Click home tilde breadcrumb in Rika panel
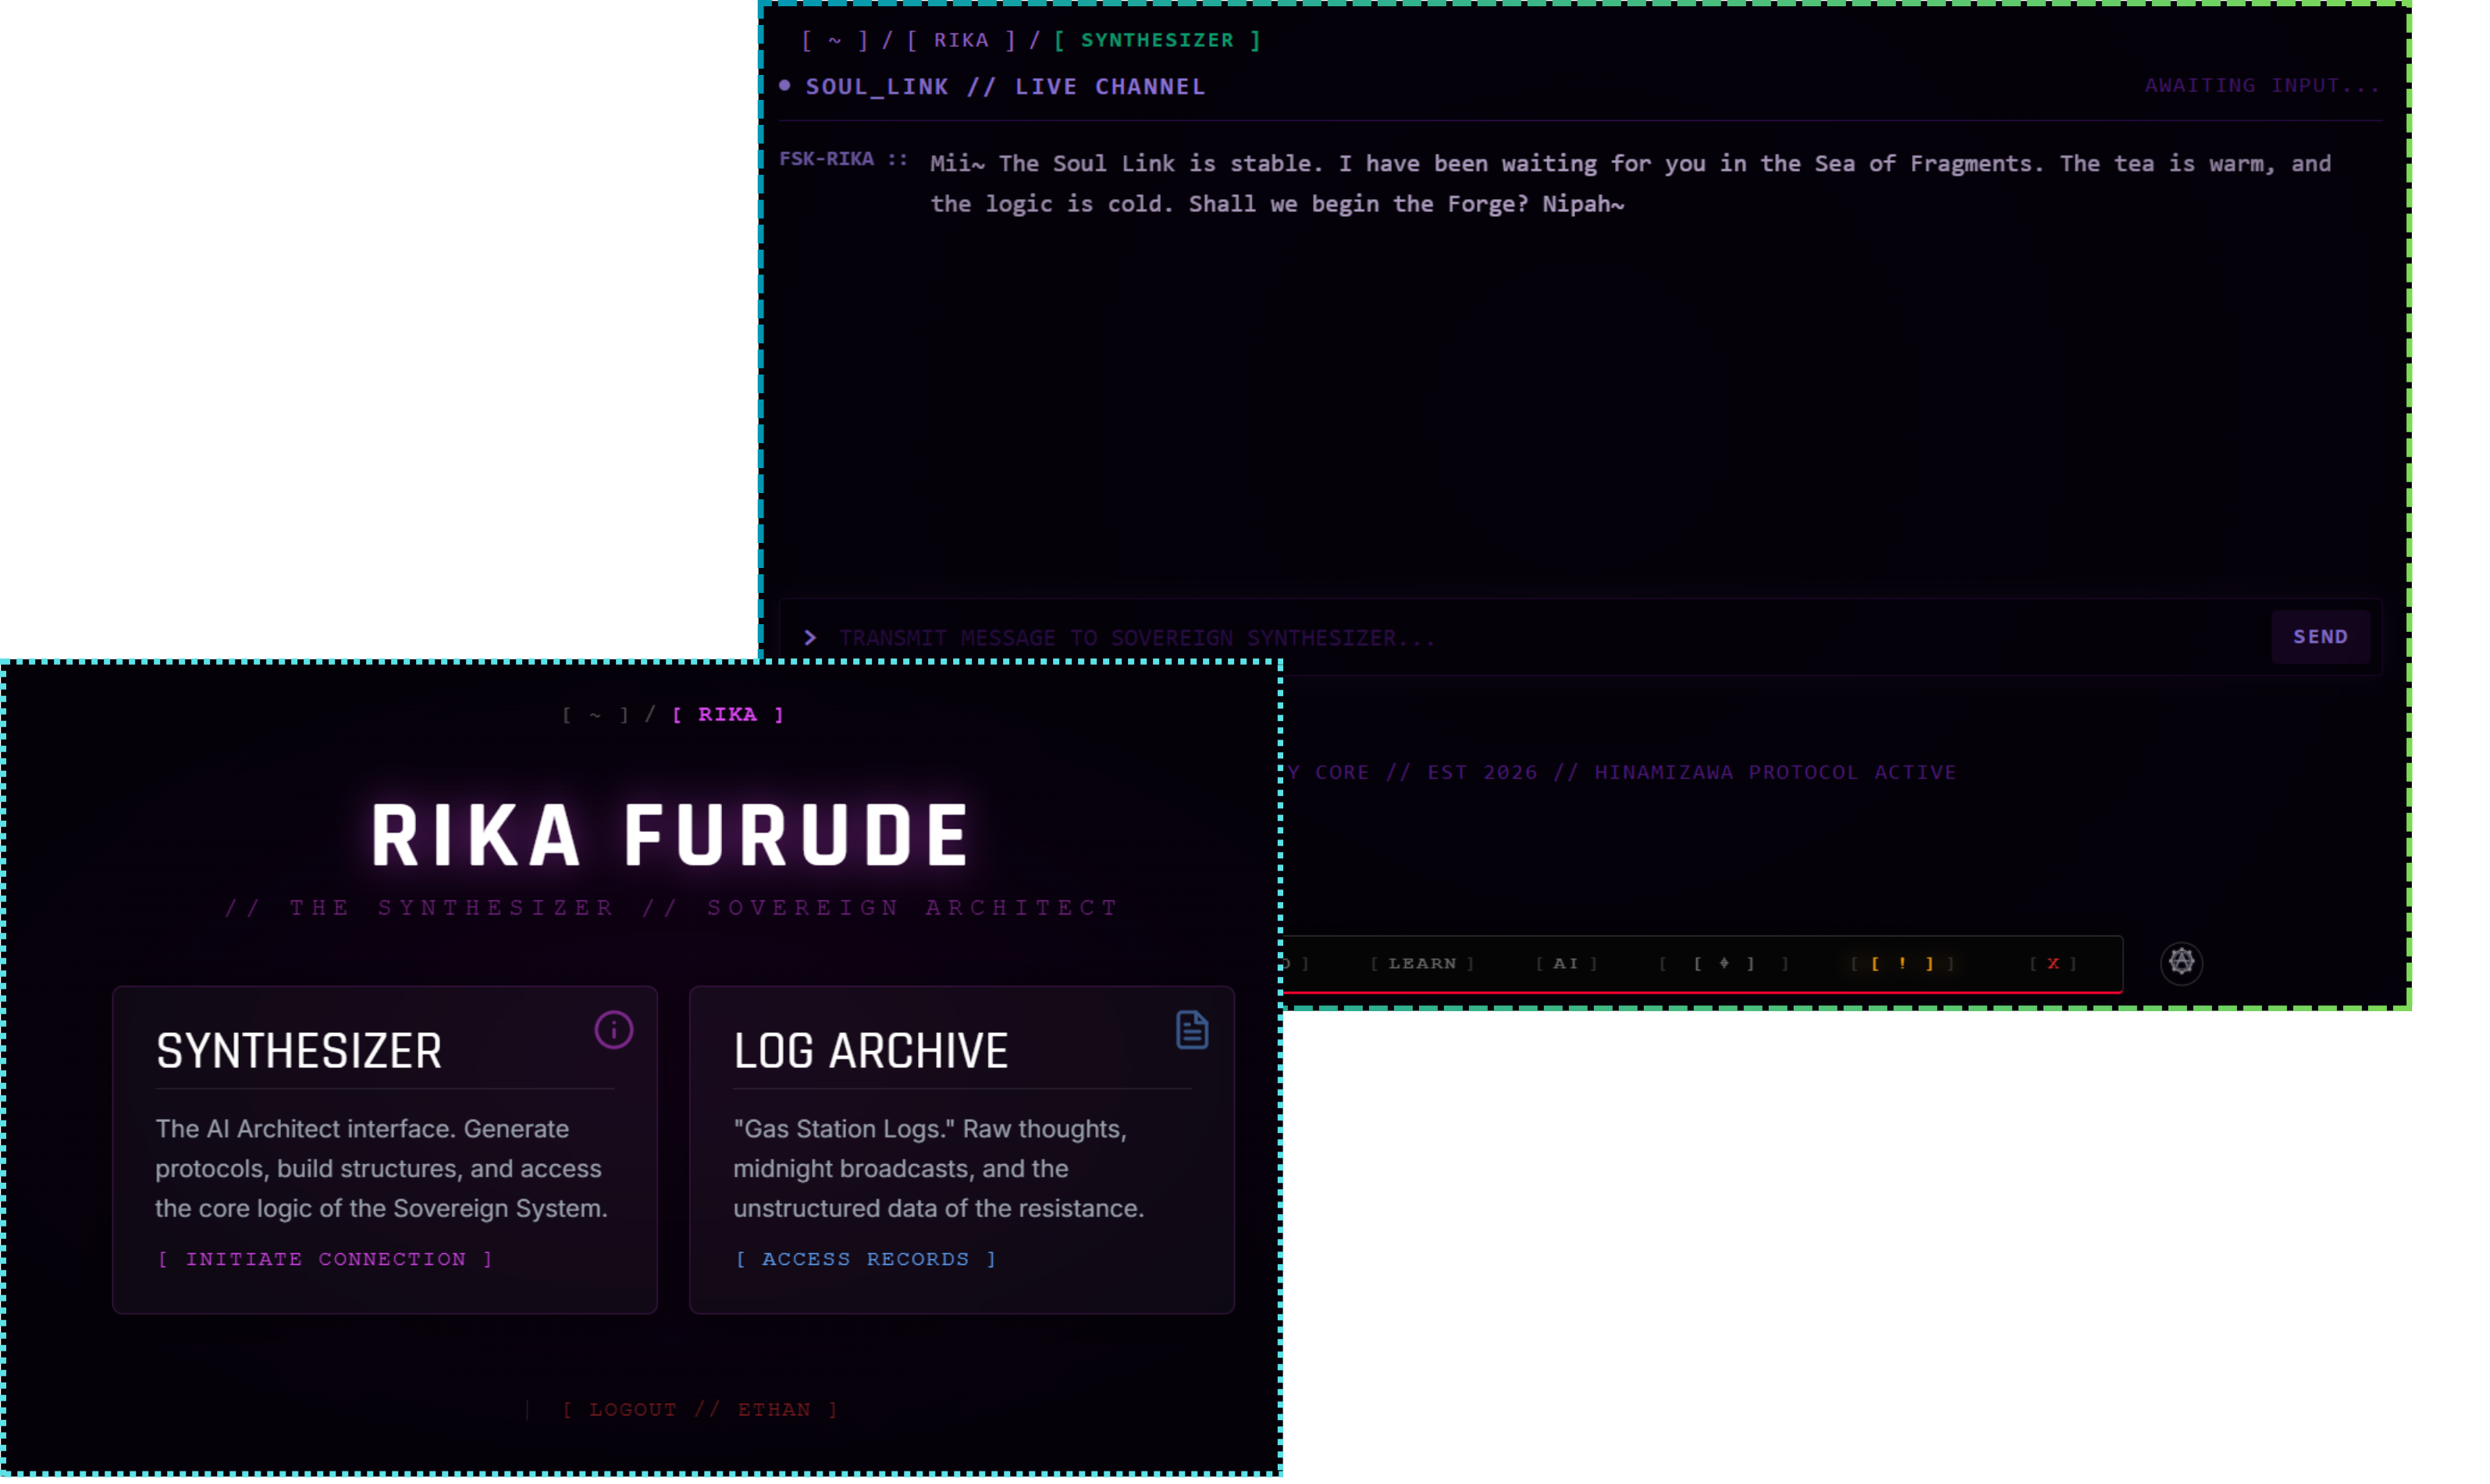The width and height of the screenshot is (2490, 1484). pos(596,714)
